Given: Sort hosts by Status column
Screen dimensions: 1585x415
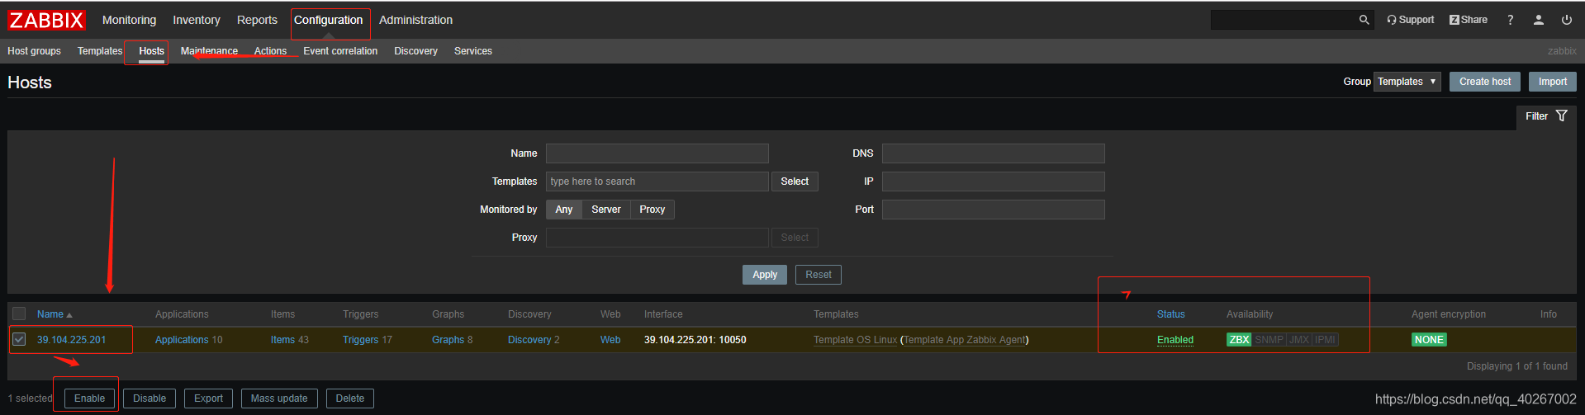Looking at the screenshot, I should 1170,314.
